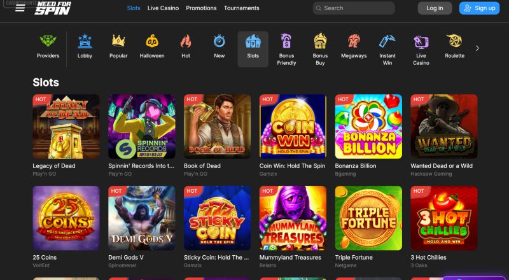
Task: Switch to the Live Casino tab
Action: [163, 8]
